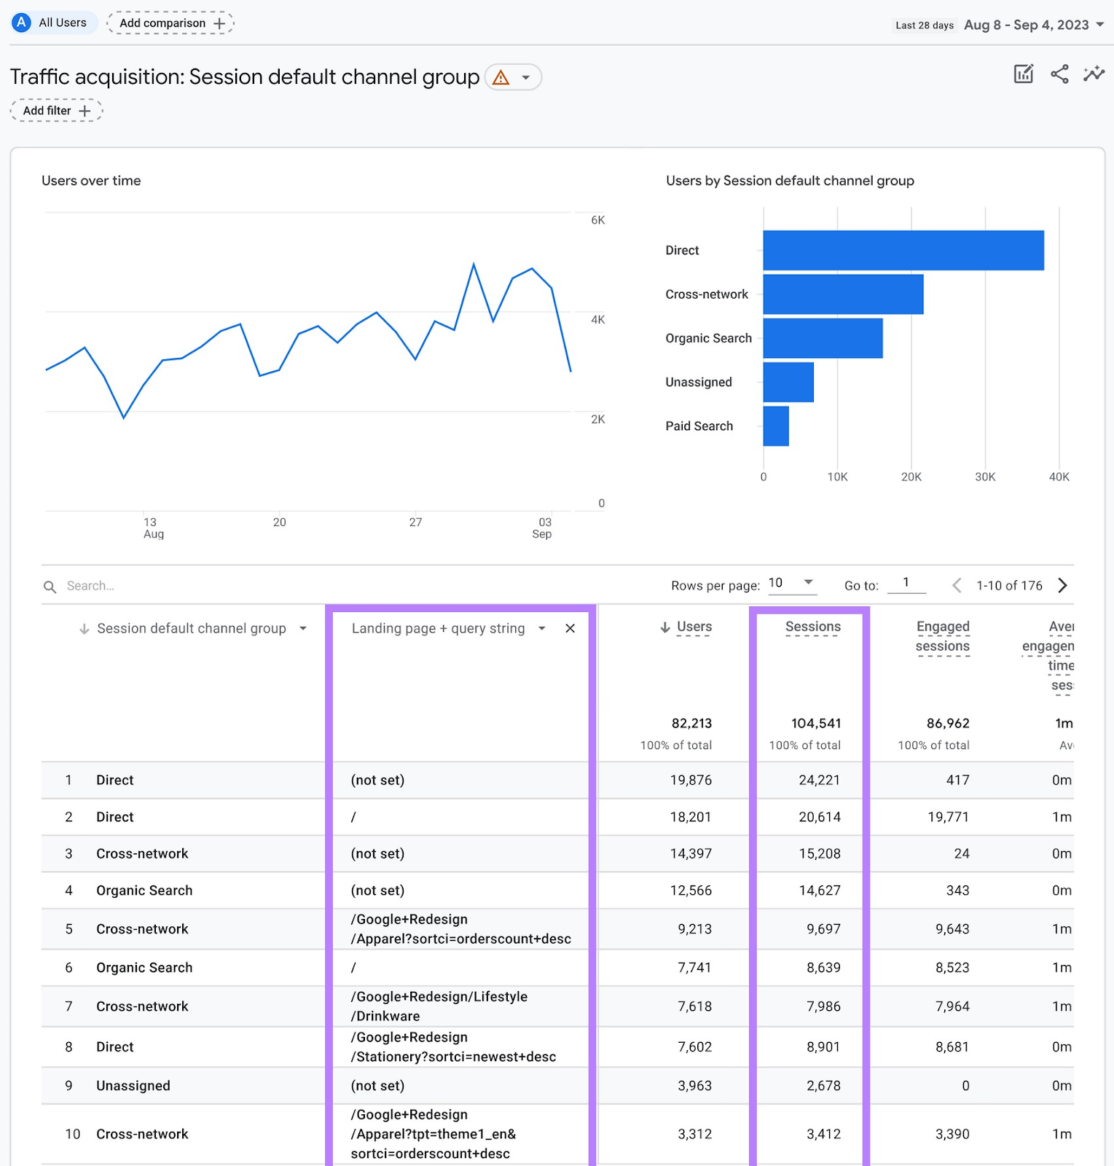This screenshot has height=1166, width=1114.
Task: Click sessions value 2,678 in row 9
Action: [x=823, y=1086]
